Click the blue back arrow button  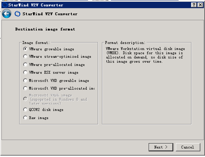point(6,14)
